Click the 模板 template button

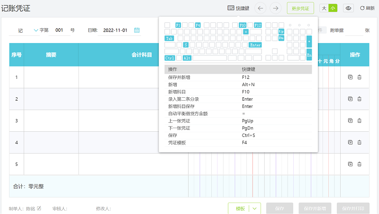[240, 208]
